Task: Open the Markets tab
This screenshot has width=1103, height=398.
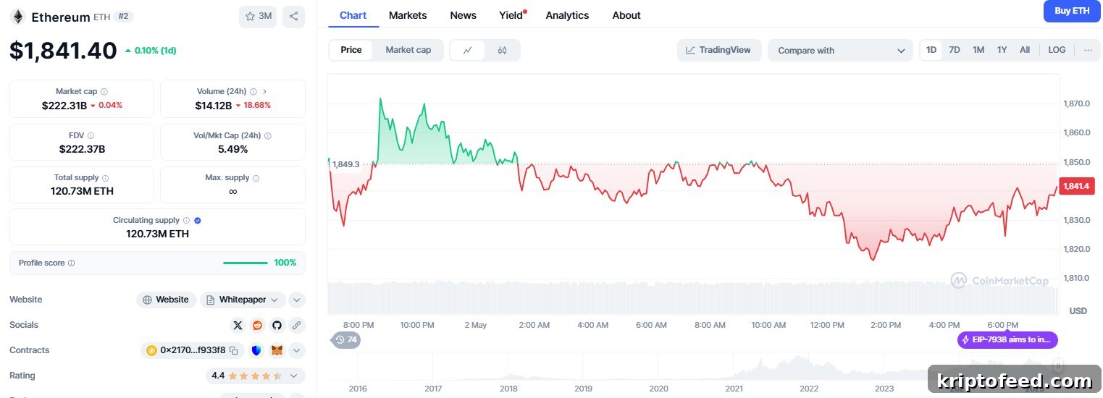Action: coord(408,15)
